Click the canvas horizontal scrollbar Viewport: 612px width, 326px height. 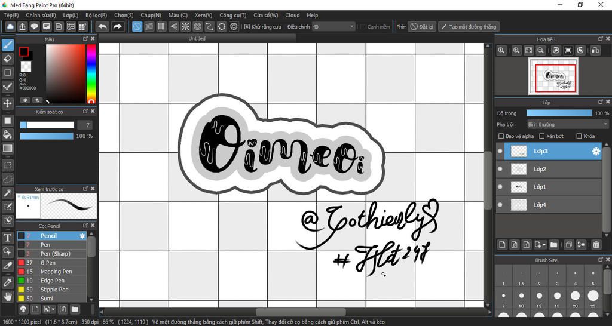tap(301, 312)
